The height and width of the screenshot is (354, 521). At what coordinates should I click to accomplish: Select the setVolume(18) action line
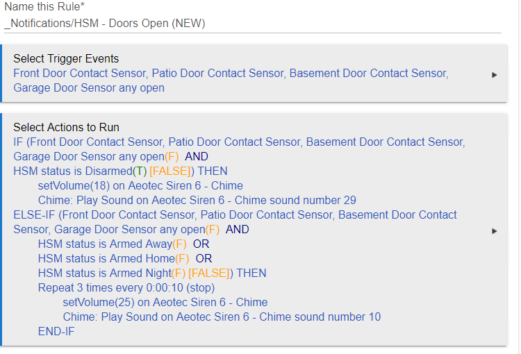(x=140, y=185)
